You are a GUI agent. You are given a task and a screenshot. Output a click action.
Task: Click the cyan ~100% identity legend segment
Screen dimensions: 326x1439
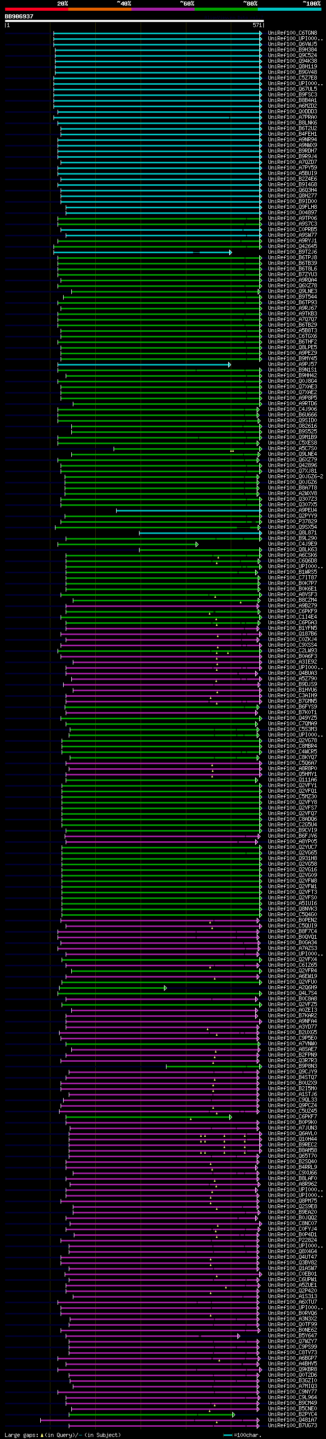pyautogui.click(x=290, y=9)
